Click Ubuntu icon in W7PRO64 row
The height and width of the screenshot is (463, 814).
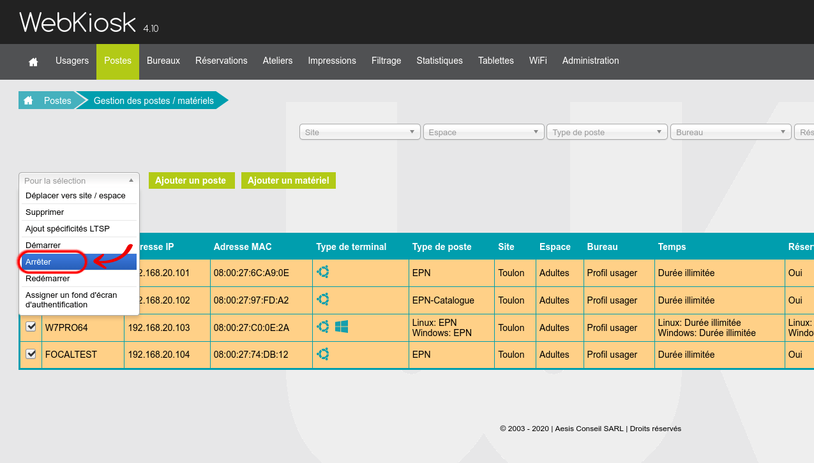[x=324, y=327]
